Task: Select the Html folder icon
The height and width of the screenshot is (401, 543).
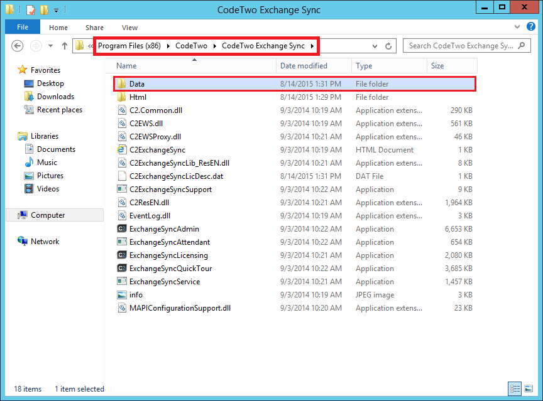Action: pyautogui.click(x=121, y=97)
